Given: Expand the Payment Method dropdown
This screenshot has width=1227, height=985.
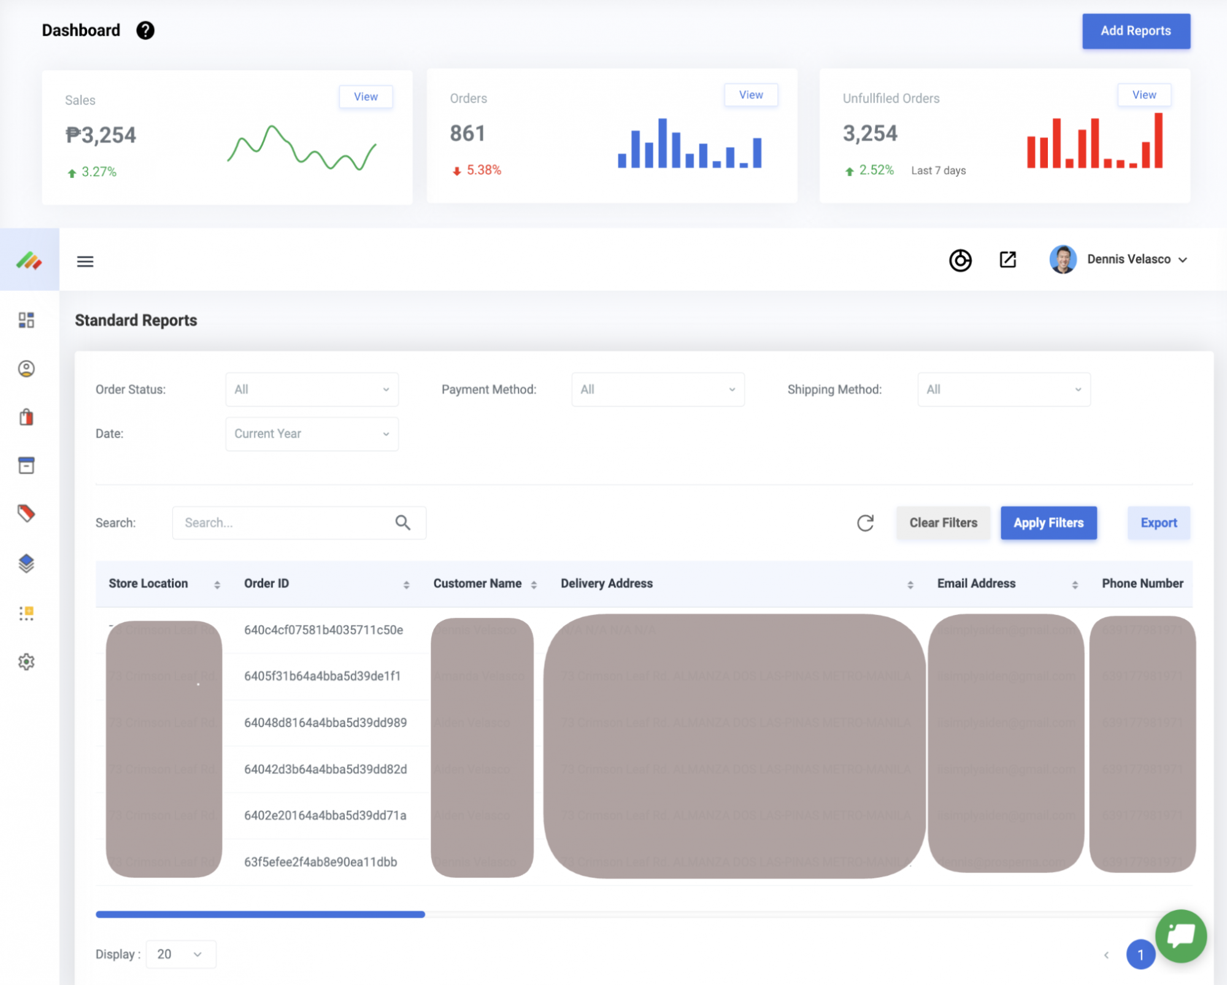Looking at the screenshot, I should (x=658, y=389).
